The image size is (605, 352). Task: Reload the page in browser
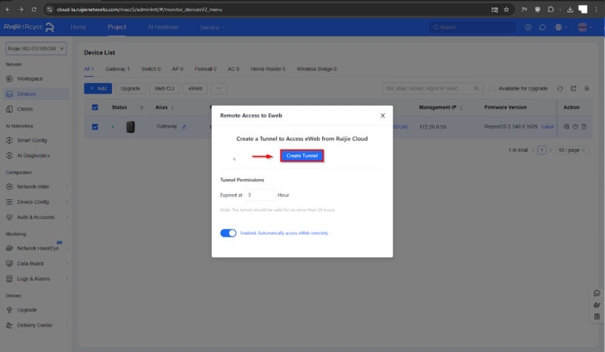click(34, 9)
